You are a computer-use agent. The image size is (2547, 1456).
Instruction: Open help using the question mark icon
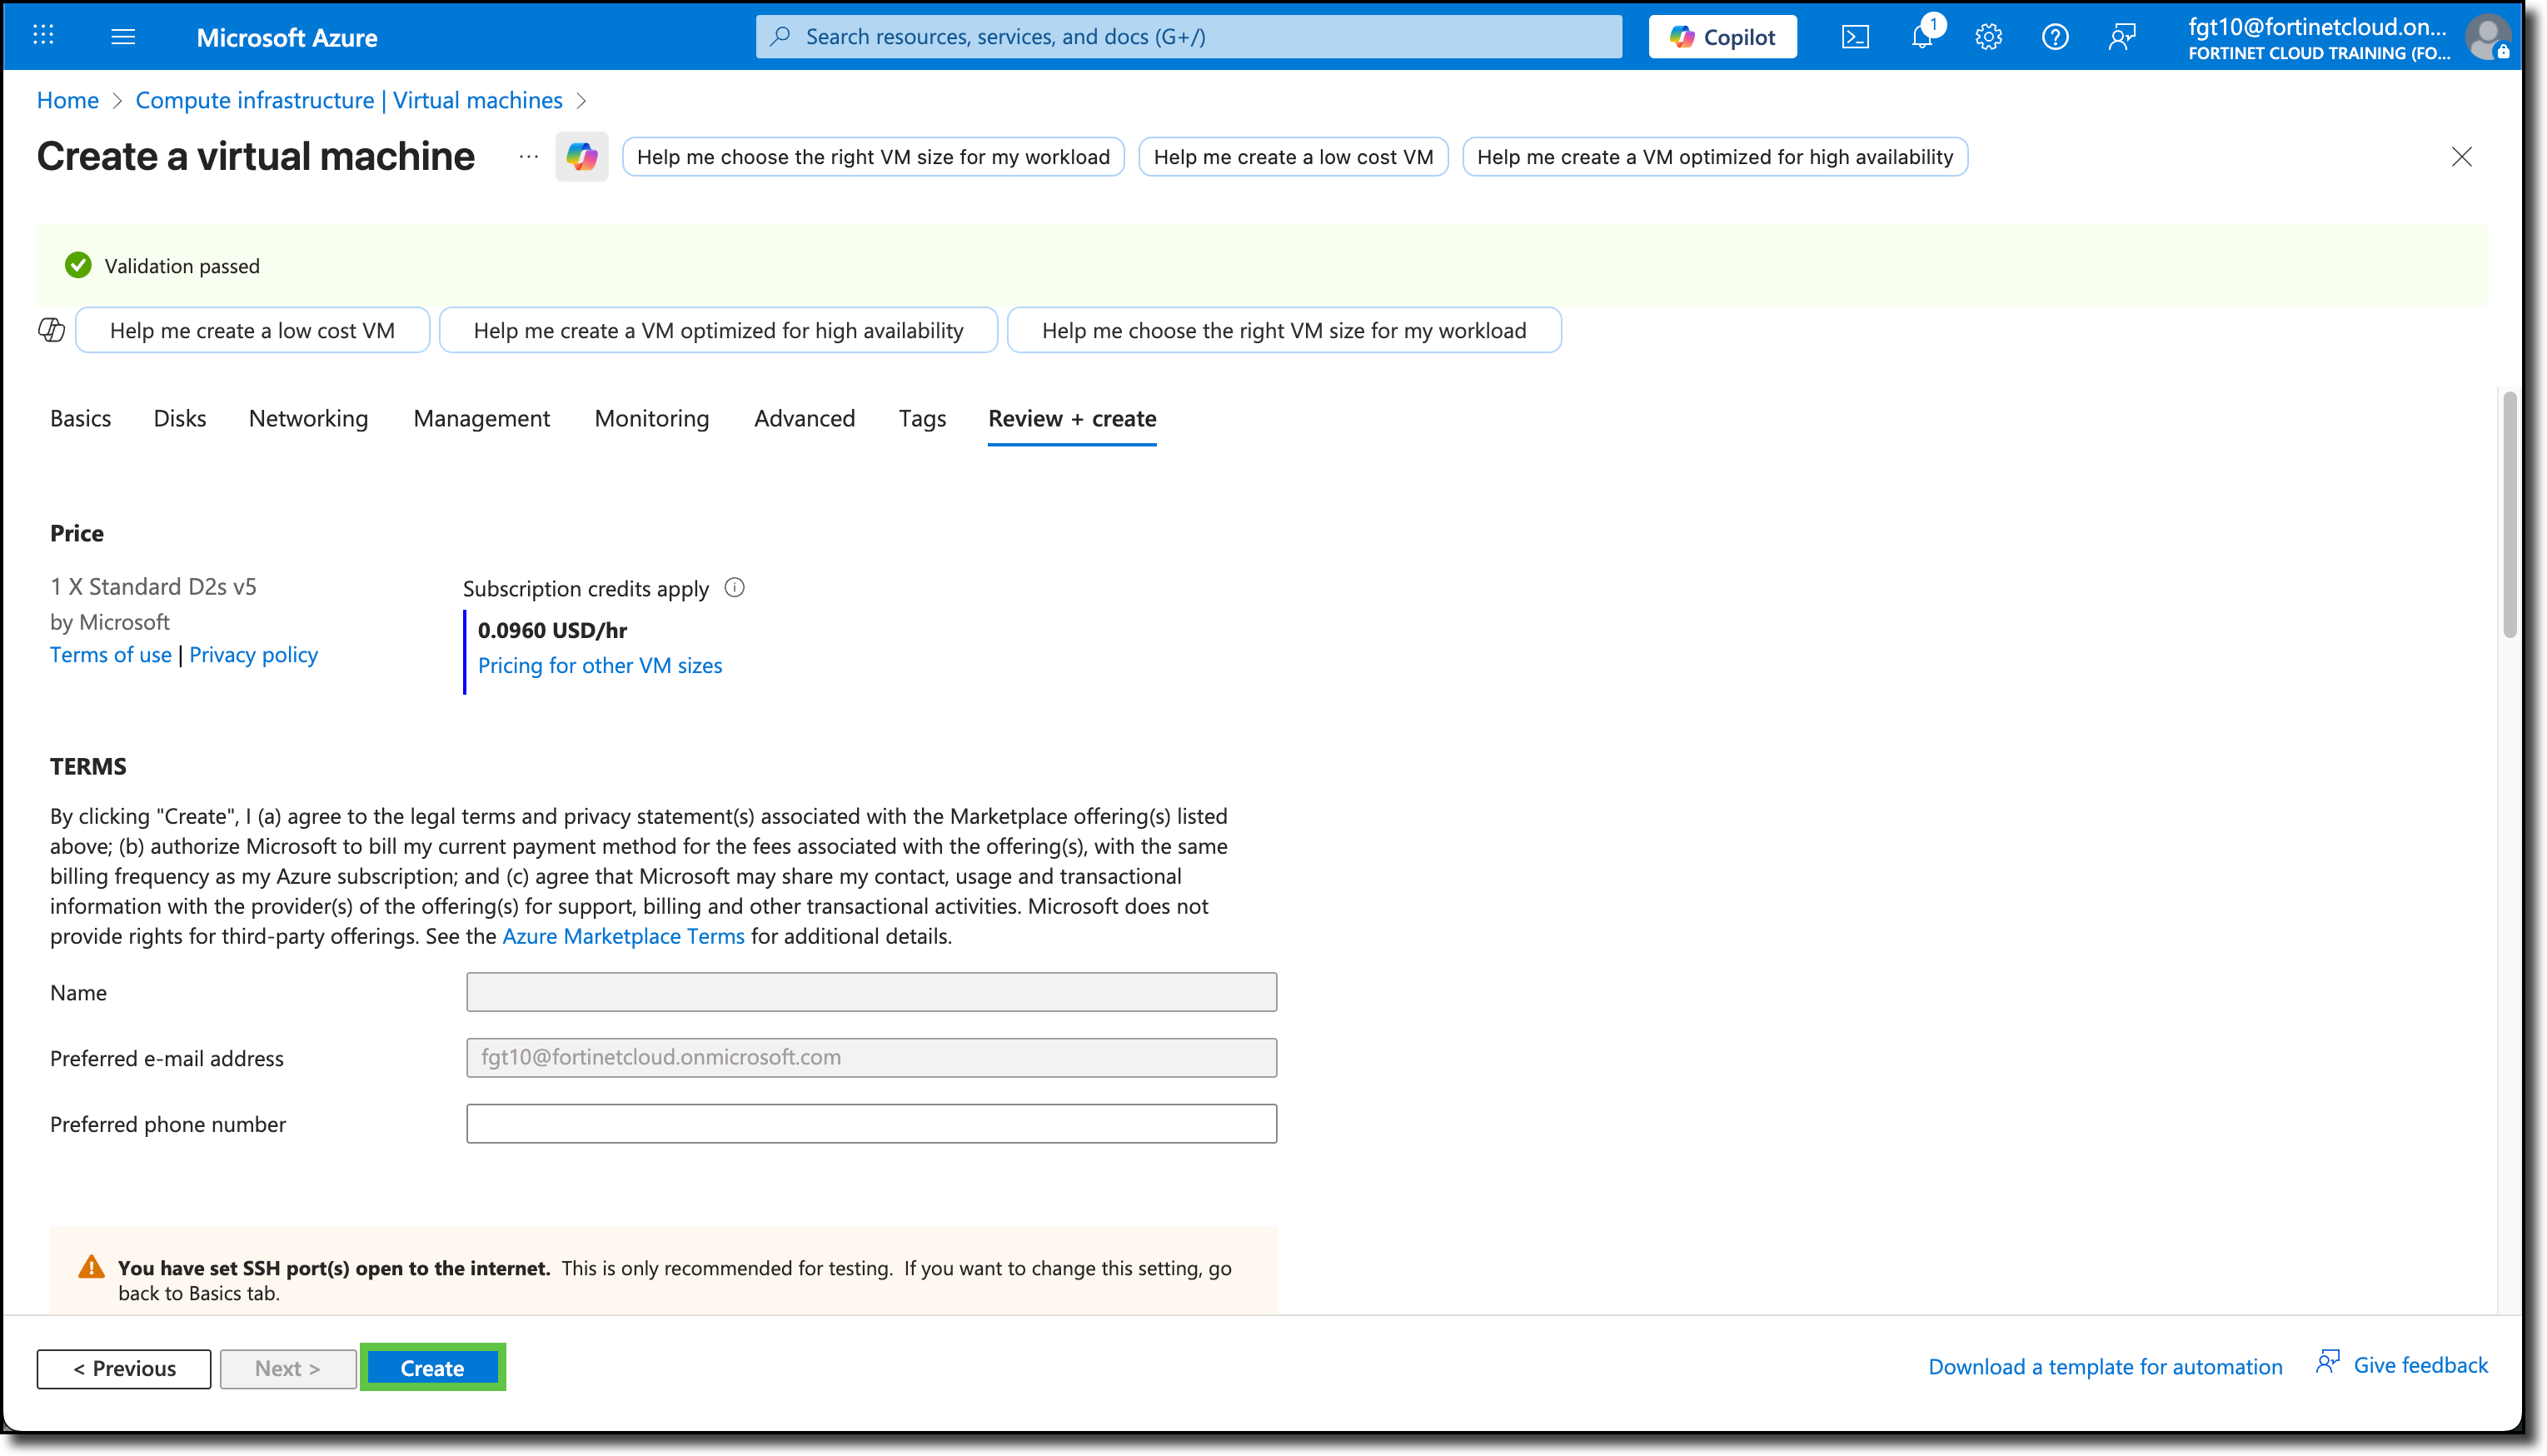pos(2056,36)
